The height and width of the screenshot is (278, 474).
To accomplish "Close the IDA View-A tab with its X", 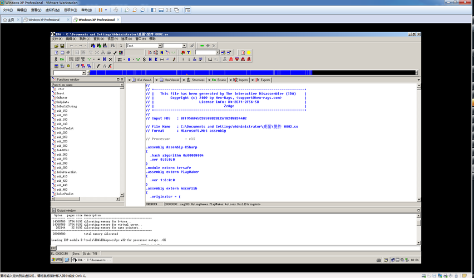I will click(x=130, y=80).
